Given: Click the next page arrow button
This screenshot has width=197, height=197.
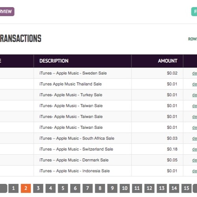Looking at the screenshot, I should pyautogui.click(x=195, y=188).
